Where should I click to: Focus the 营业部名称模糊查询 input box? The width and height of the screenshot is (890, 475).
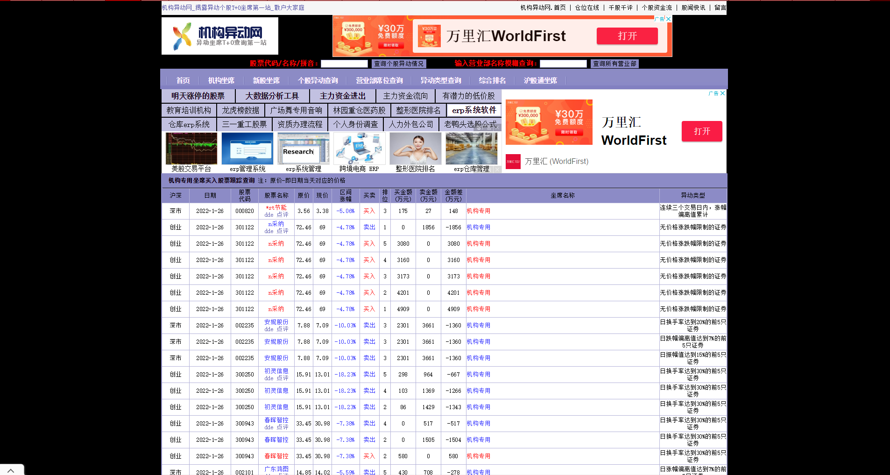point(563,64)
